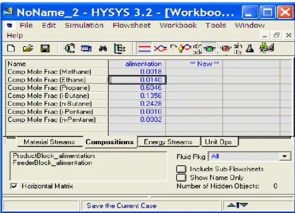This screenshot has height=213, width=295.
Task: Open a case with the folder icon
Action: click(28, 49)
